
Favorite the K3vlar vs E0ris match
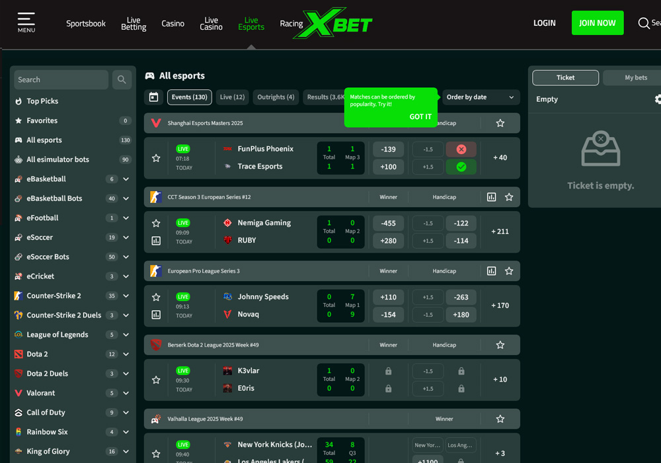click(x=156, y=380)
